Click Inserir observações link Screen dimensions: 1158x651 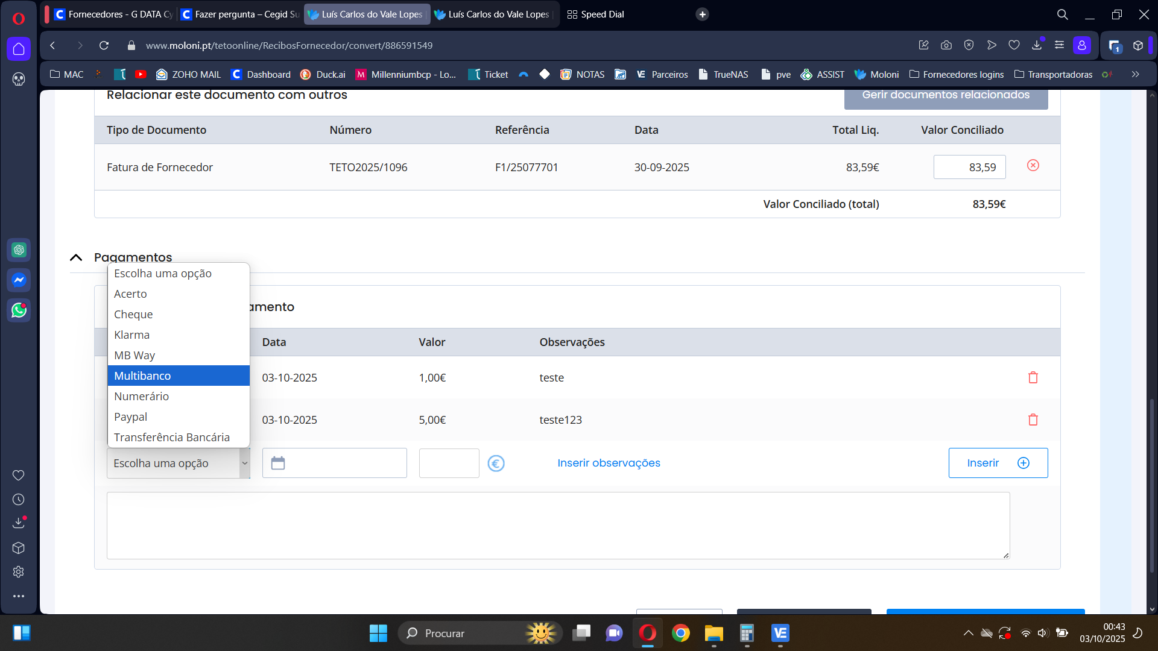pos(608,463)
